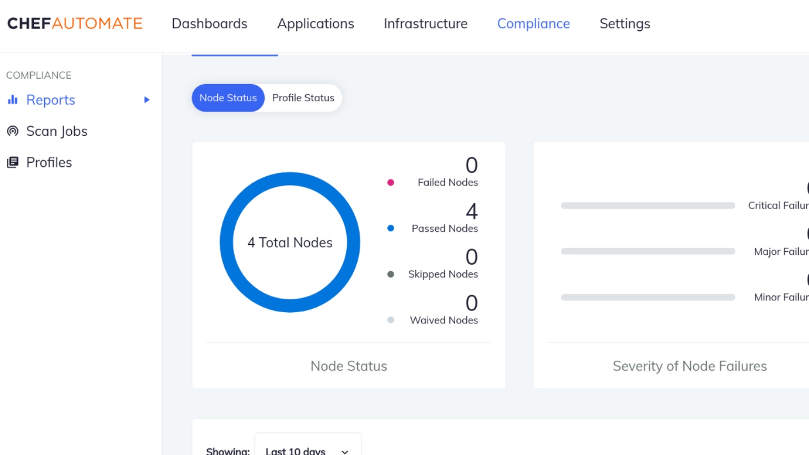
Task: Select the Scan Jobs radar icon
Action: click(12, 131)
